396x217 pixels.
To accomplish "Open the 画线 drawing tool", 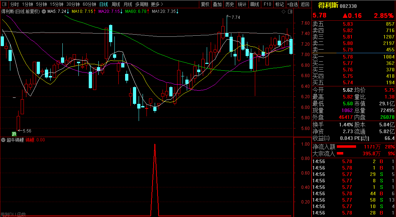I will coord(254,4).
